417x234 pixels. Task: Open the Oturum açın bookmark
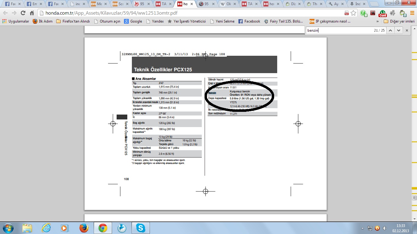pyautogui.click(x=107, y=21)
